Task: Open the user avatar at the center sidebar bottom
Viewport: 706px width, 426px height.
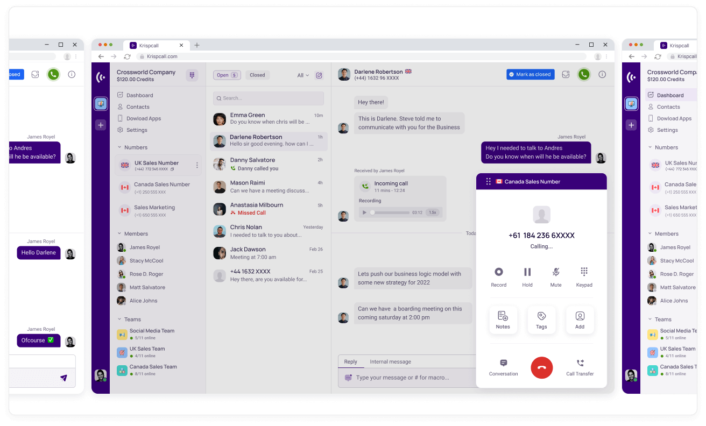Action: 101,375
